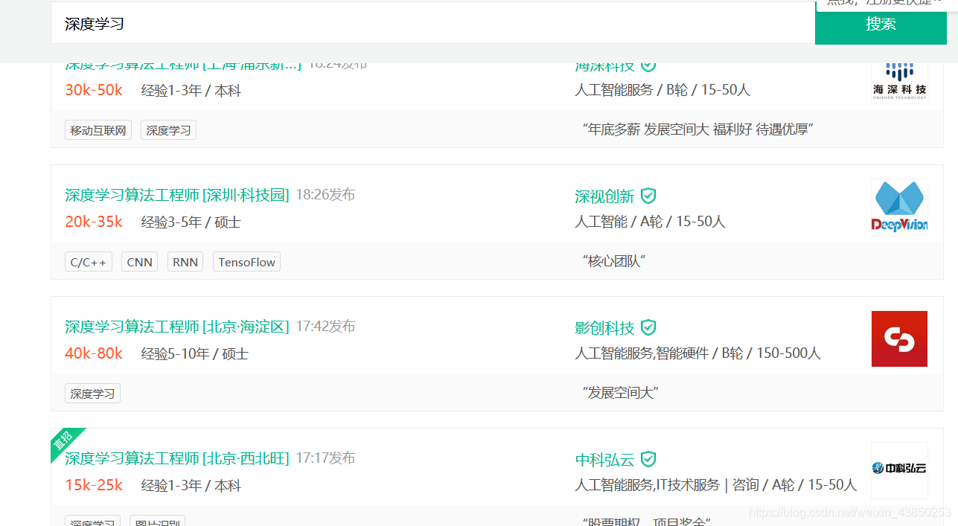Screen dimensions: 958x526
Task: Click the 经验3-5年 / 硕士 requirement text
Action: (x=191, y=222)
